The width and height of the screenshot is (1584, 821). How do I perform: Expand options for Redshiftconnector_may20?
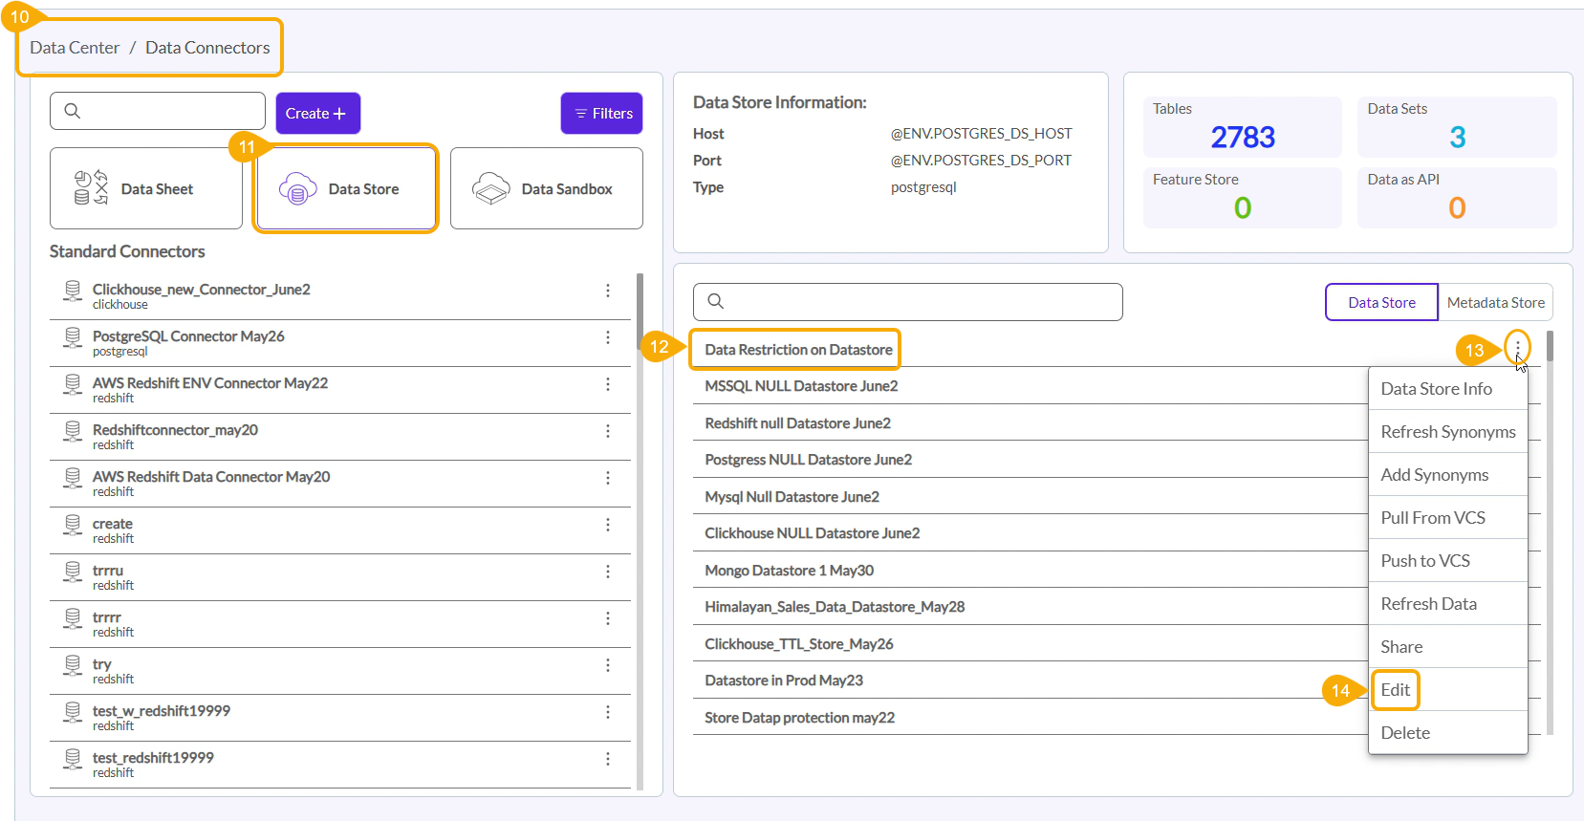607,431
